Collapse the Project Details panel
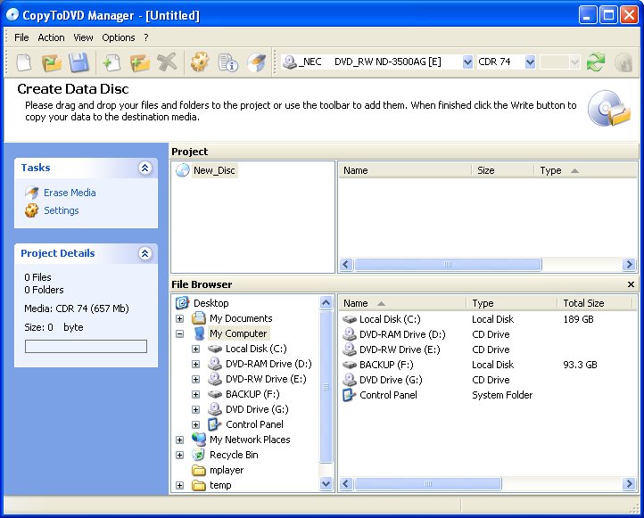Screen dimensions: 644x518 pyautogui.click(x=145, y=253)
